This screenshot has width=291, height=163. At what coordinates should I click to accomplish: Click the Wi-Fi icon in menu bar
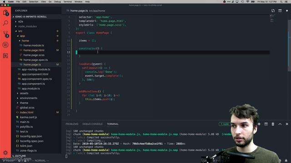coord(247,2)
